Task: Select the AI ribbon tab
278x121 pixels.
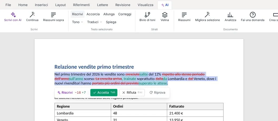Action: pyautogui.click(x=165, y=5)
